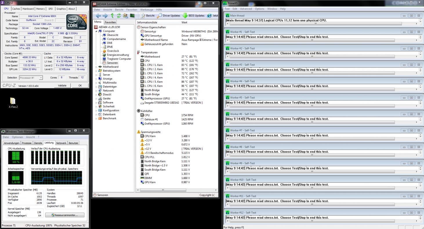This screenshot has width=424, height=229.
Task: Expand the Betriebssystem tree node
Action: coord(96,71)
